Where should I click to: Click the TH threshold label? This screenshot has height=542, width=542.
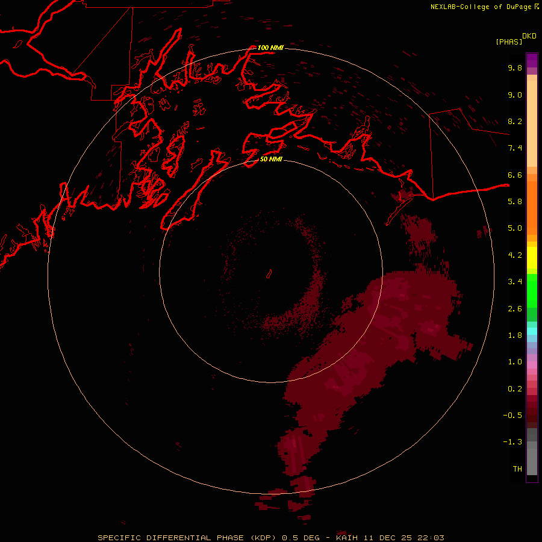coord(517,469)
